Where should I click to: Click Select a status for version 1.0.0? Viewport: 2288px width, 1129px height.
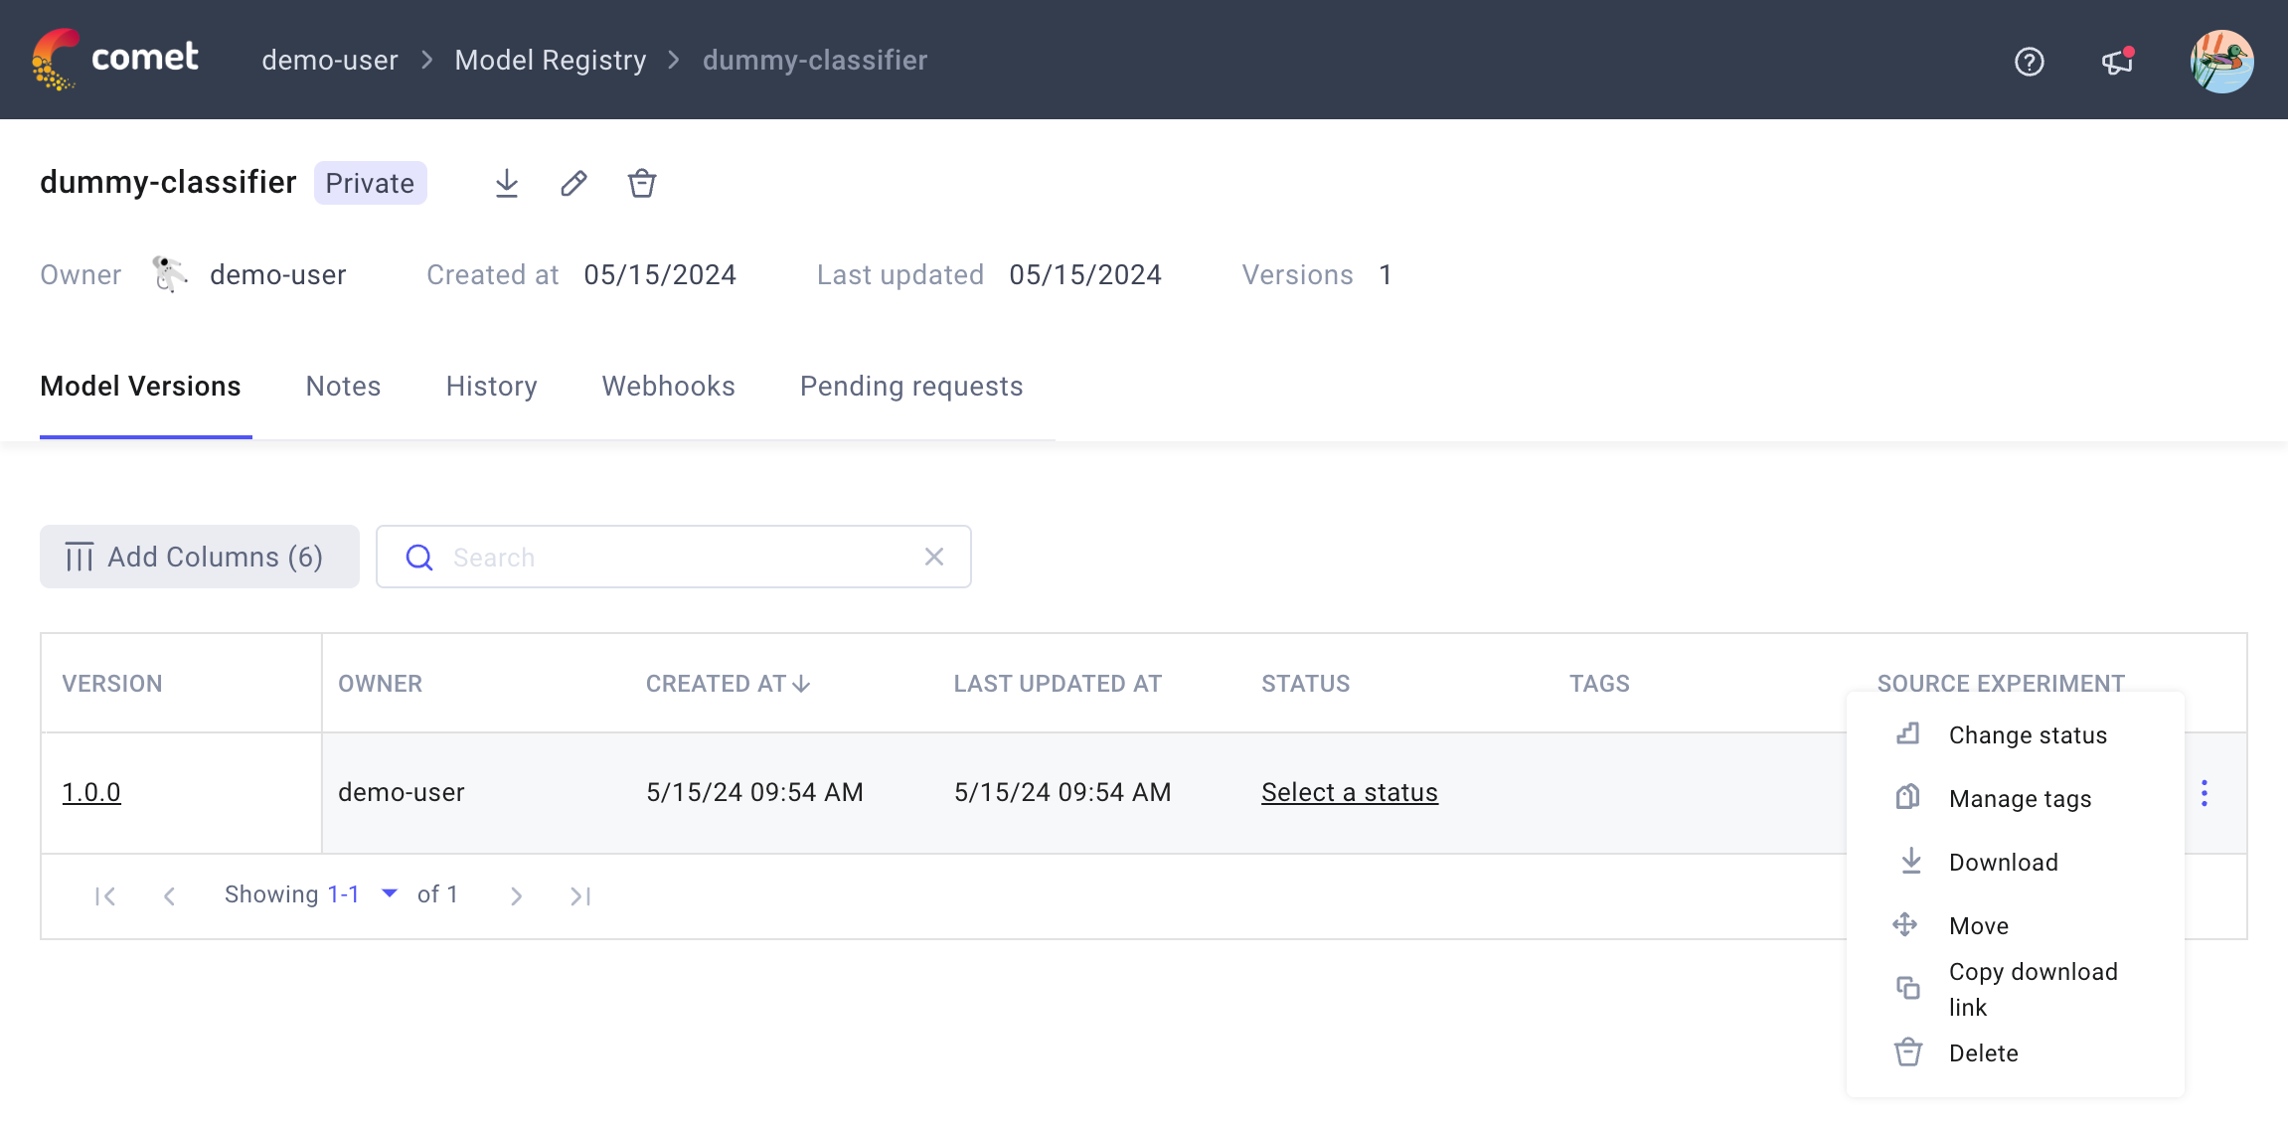pos(1349,792)
